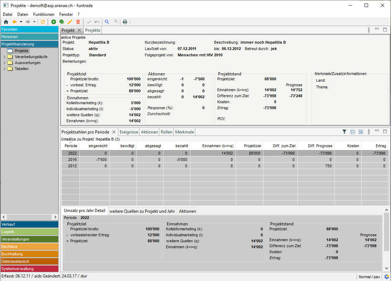Click the printer icon
Viewport: 391px width, 281px height.
[125, 22]
